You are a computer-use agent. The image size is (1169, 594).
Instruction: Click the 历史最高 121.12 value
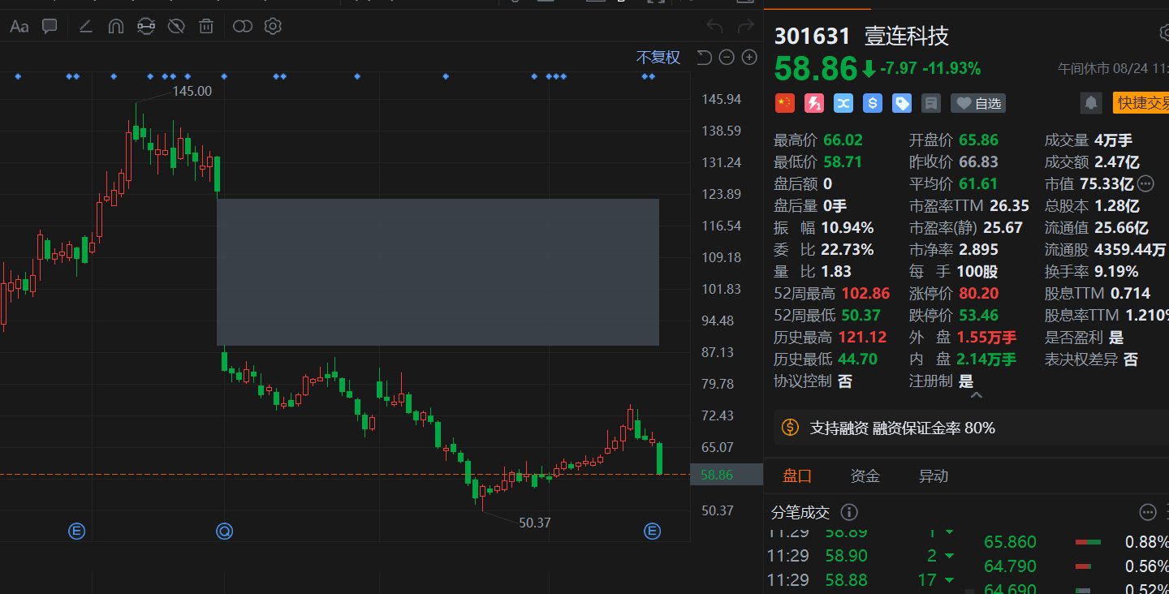click(863, 338)
